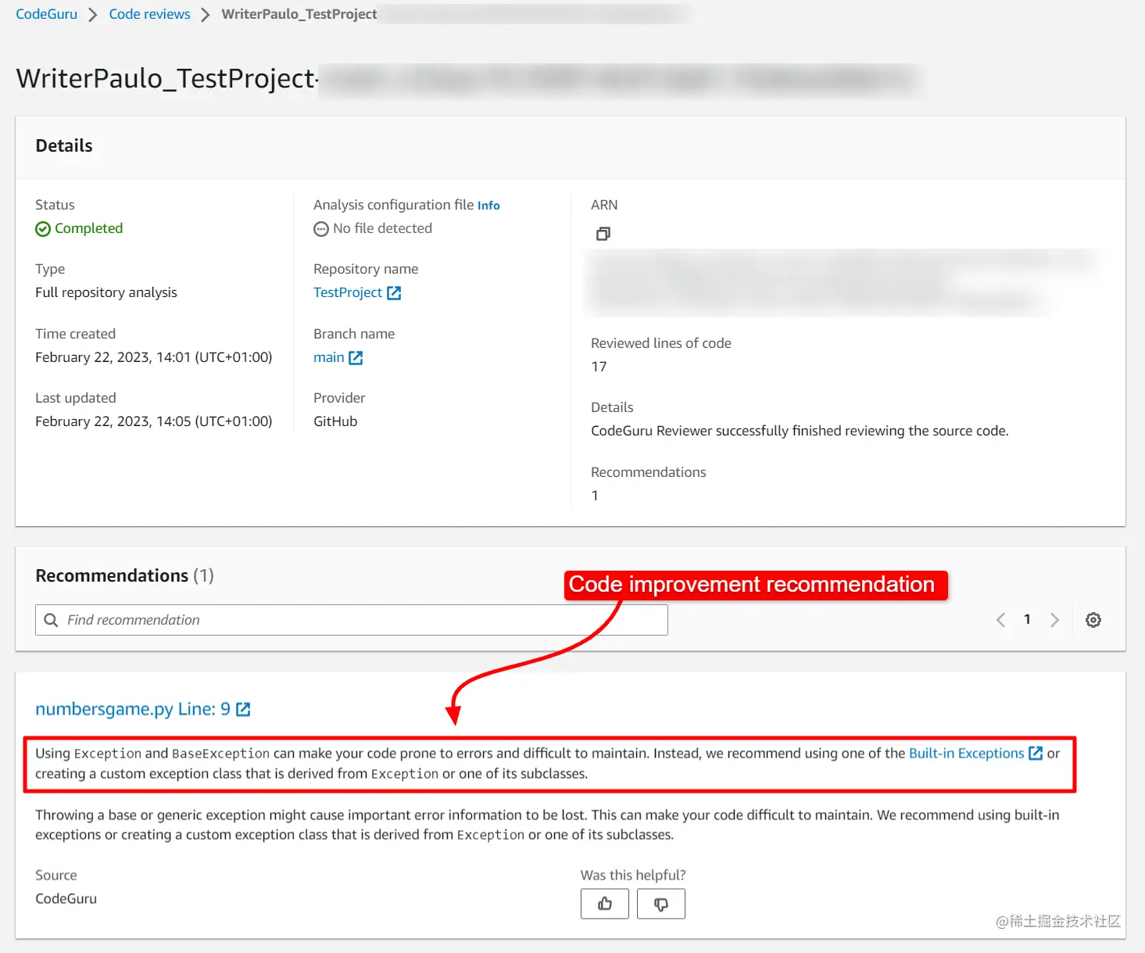Click the Find recommendation search field

pyautogui.click(x=352, y=620)
